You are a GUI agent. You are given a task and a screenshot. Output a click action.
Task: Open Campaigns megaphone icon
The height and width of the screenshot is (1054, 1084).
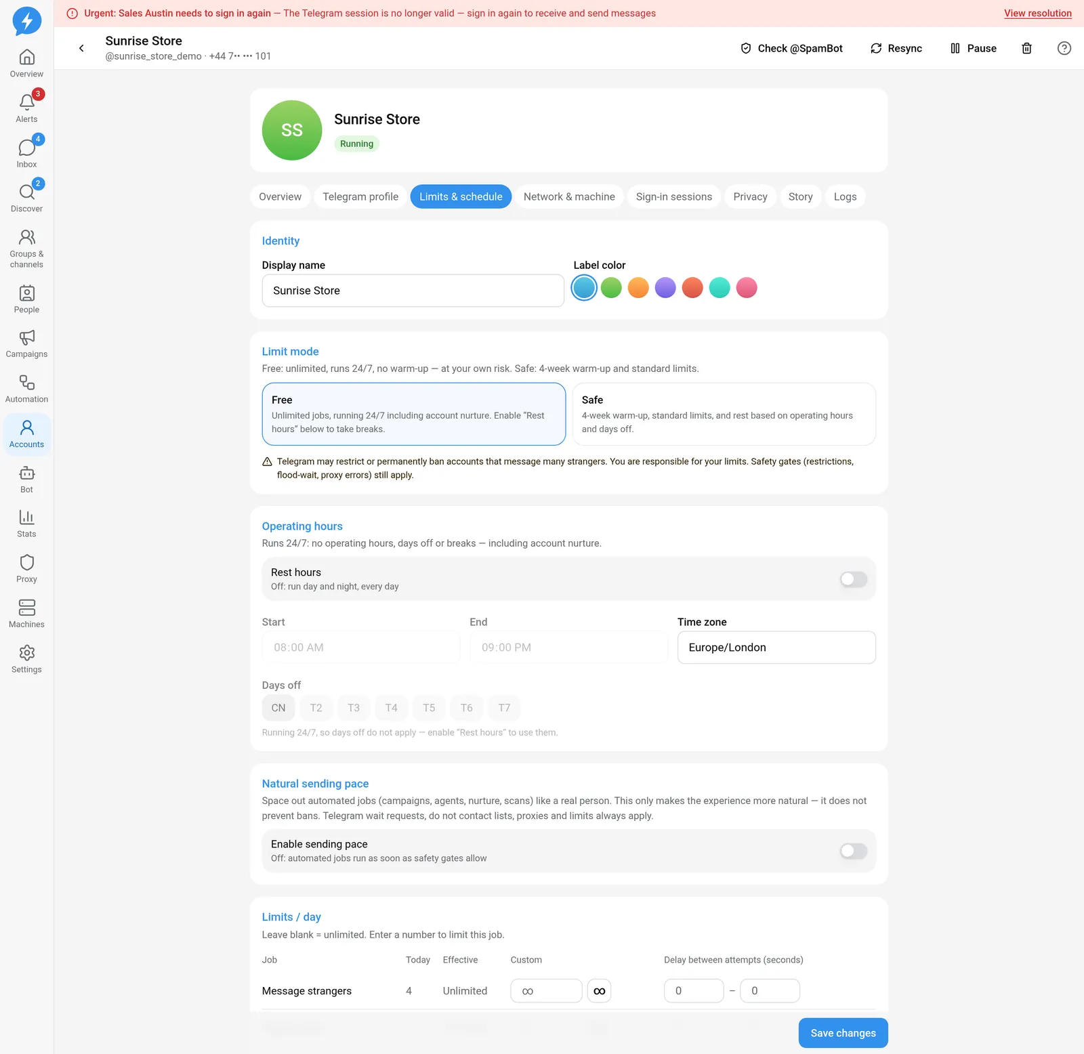coord(26,344)
